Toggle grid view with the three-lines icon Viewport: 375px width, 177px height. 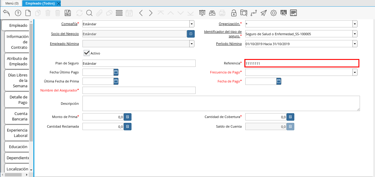tap(119, 13)
